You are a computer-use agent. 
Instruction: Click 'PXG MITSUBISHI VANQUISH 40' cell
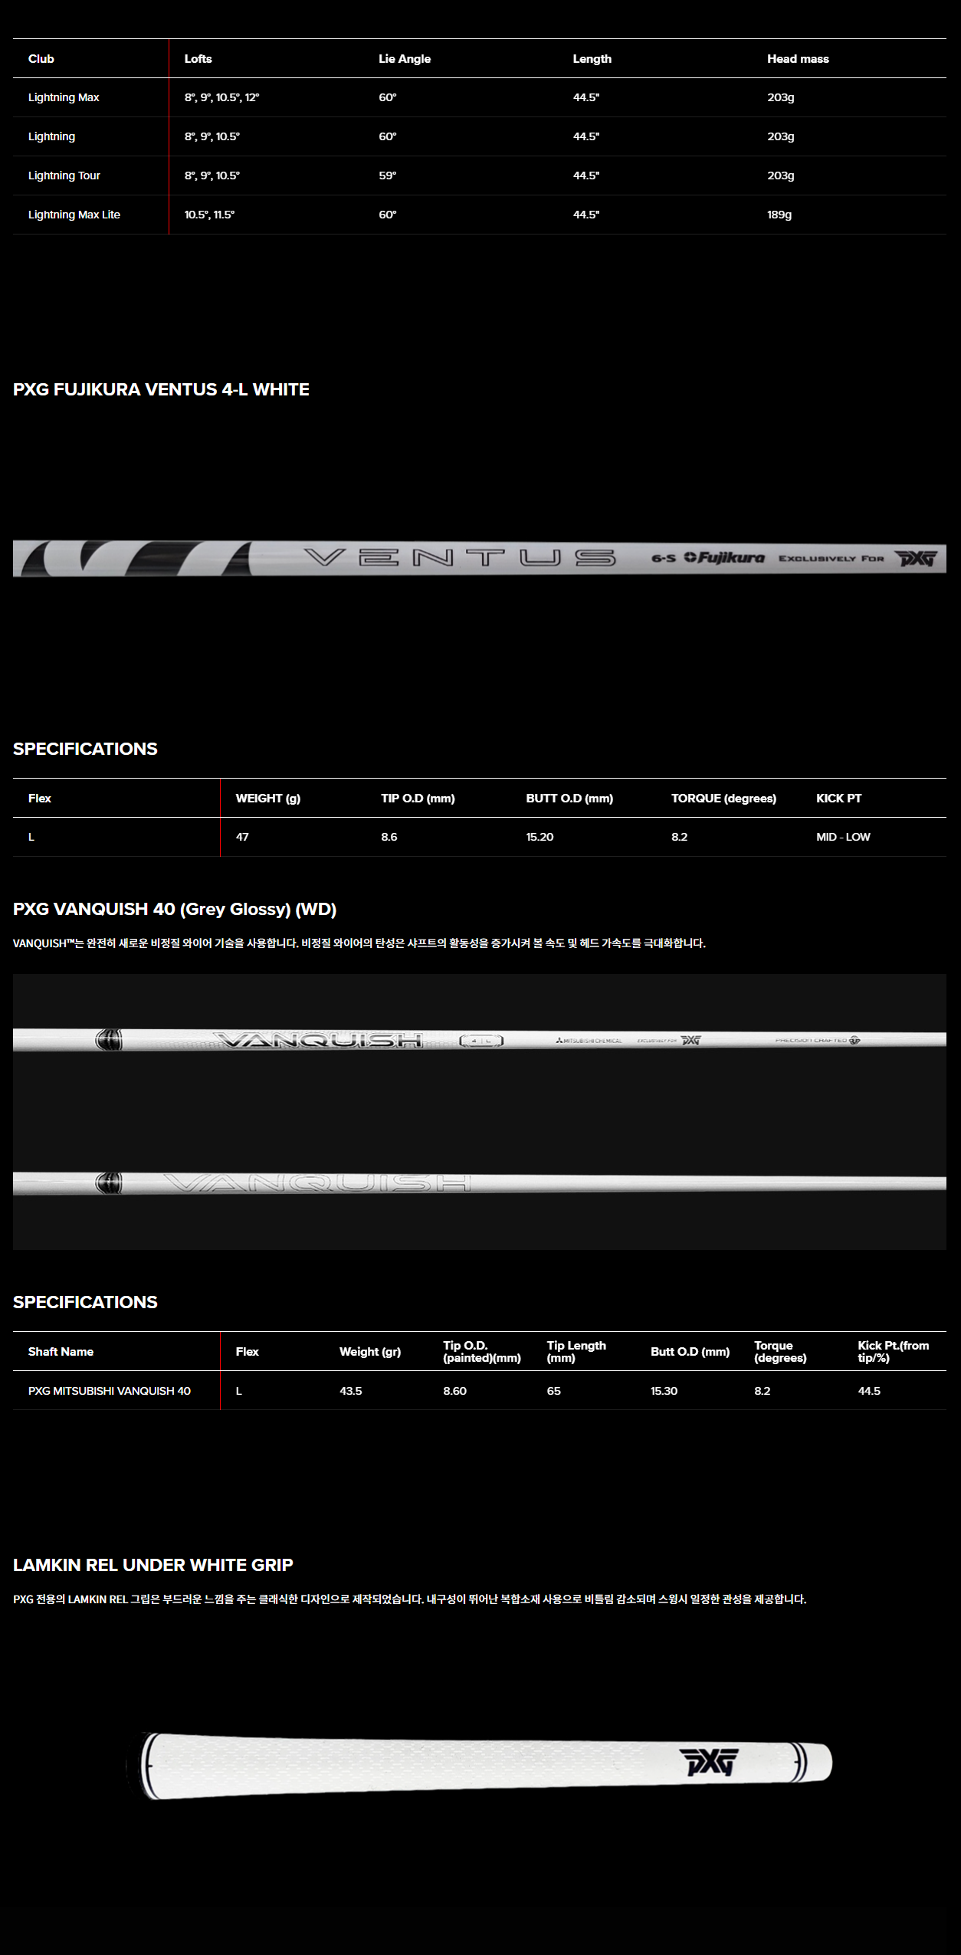[110, 1391]
